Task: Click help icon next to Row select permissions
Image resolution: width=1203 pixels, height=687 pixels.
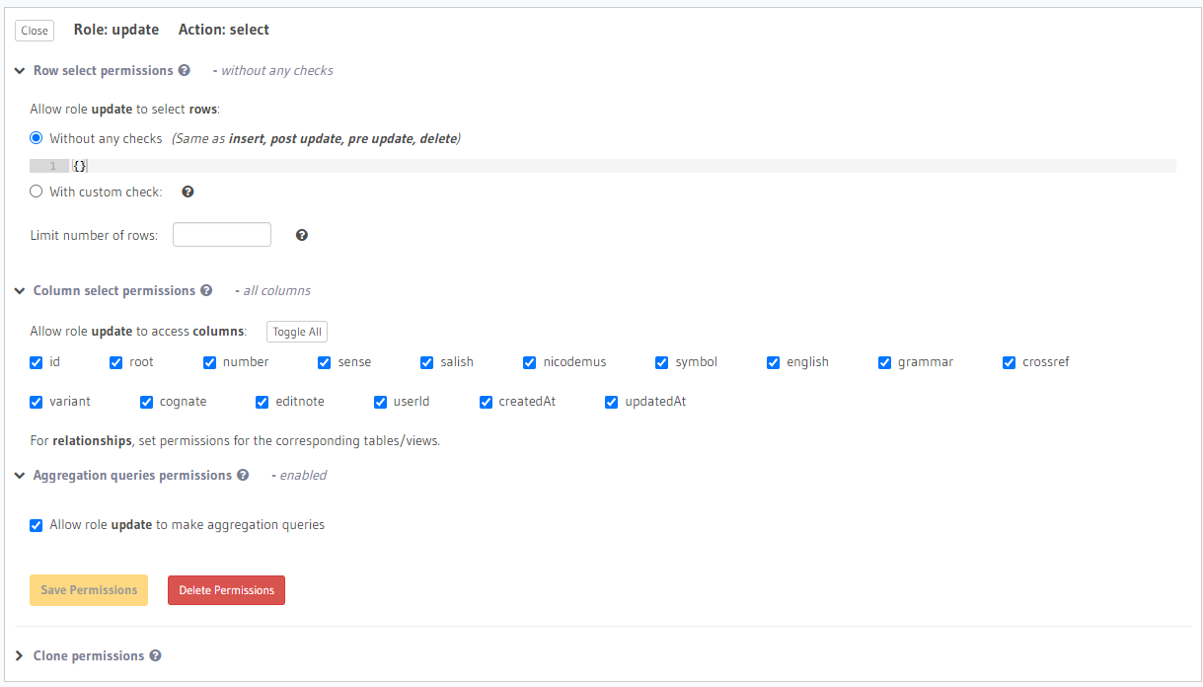Action: click(x=184, y=71)
